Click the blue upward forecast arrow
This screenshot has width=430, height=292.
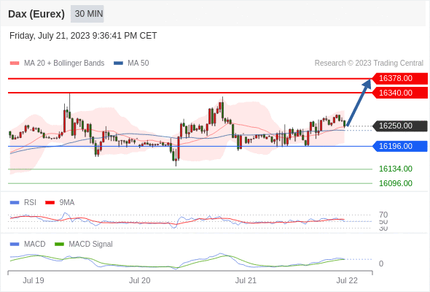pos(359,102)
